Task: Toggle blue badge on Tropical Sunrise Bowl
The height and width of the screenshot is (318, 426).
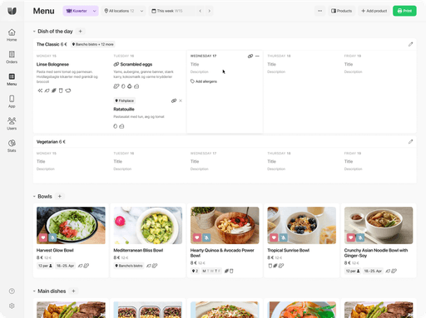Action: 283,237
